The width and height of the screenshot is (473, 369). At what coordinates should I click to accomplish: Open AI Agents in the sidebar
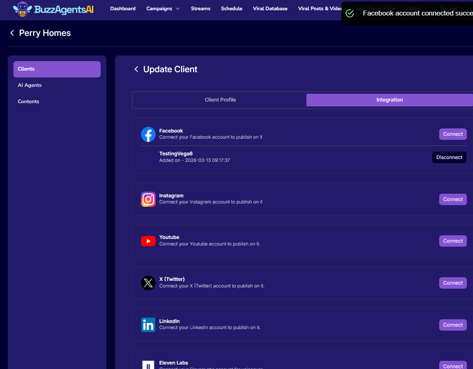tap(30, 85)
